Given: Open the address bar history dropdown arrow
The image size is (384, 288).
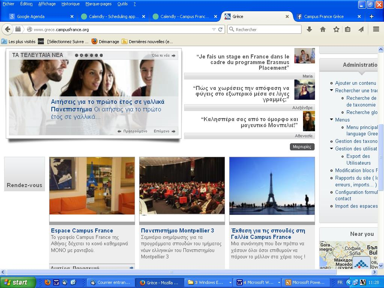Looking at the screenshot, I should 214,29.
